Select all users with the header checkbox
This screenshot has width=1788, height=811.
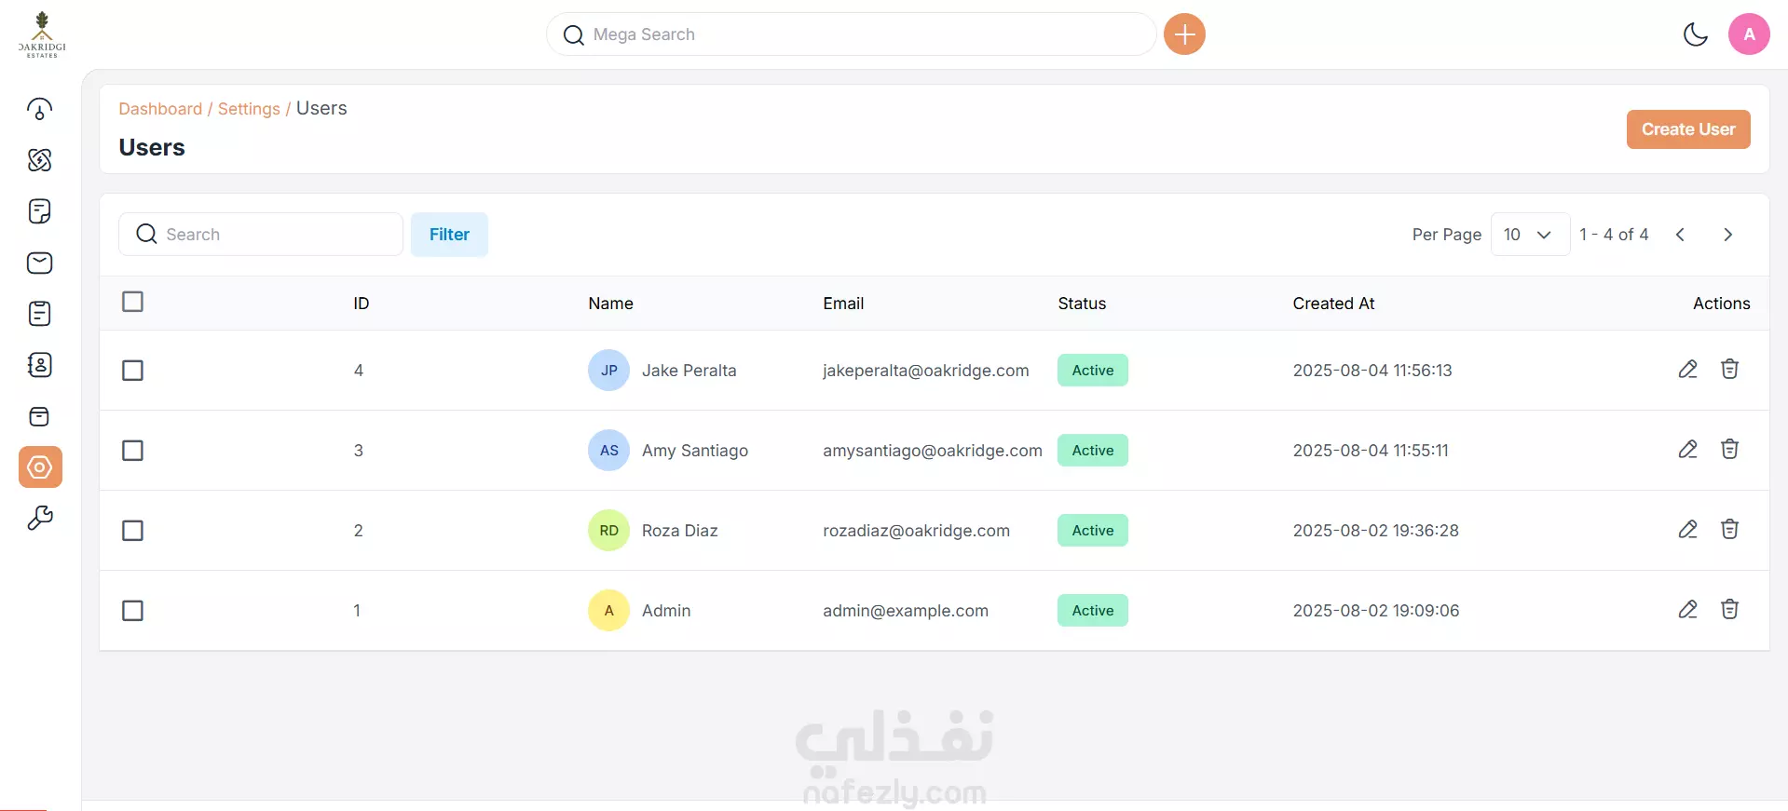(x=133, y=302)
